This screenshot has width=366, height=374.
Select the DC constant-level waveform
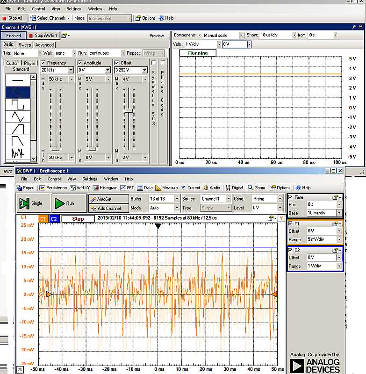click(x=18, y=79)
